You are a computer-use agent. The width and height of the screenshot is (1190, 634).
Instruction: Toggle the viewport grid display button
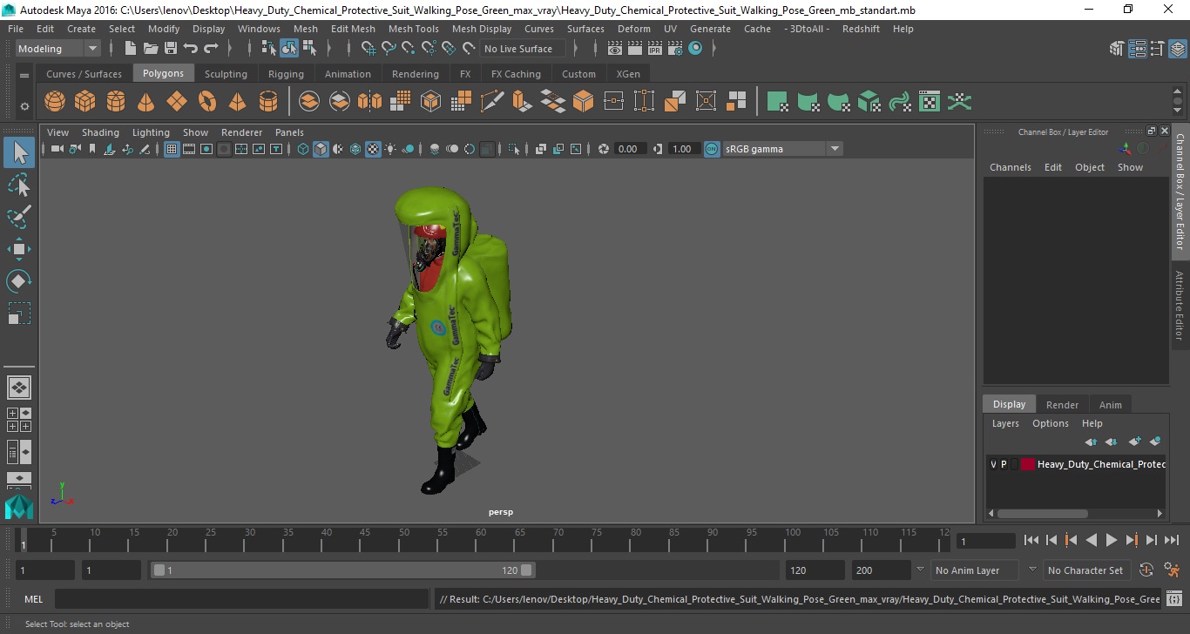click(172, 149)
